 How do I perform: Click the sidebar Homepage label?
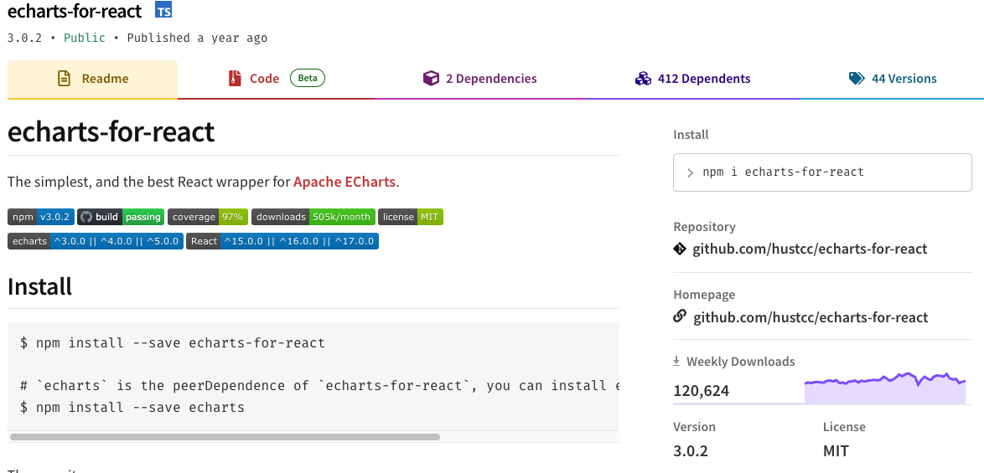point(704,295)
